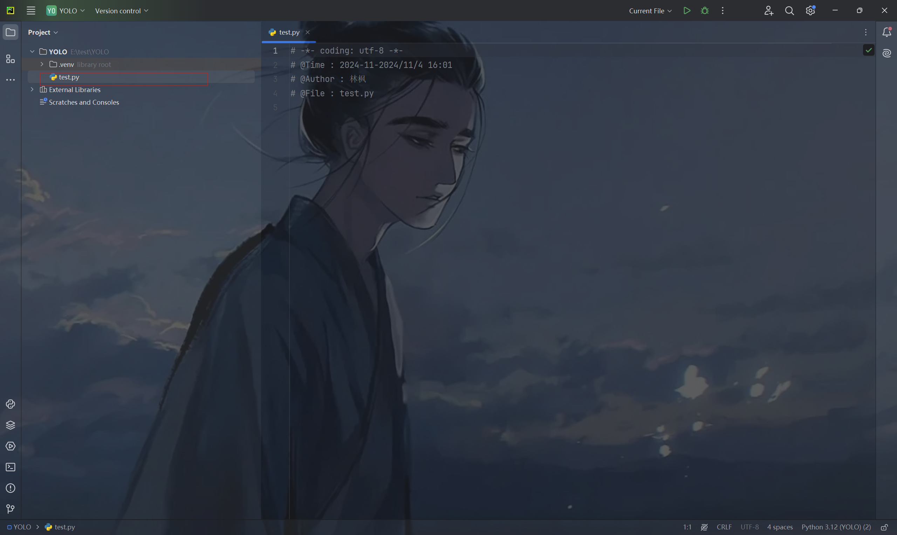Click the CRLF line separator in the status bar
The height and width of the screenshot is (535, 897).
[724, 527]
